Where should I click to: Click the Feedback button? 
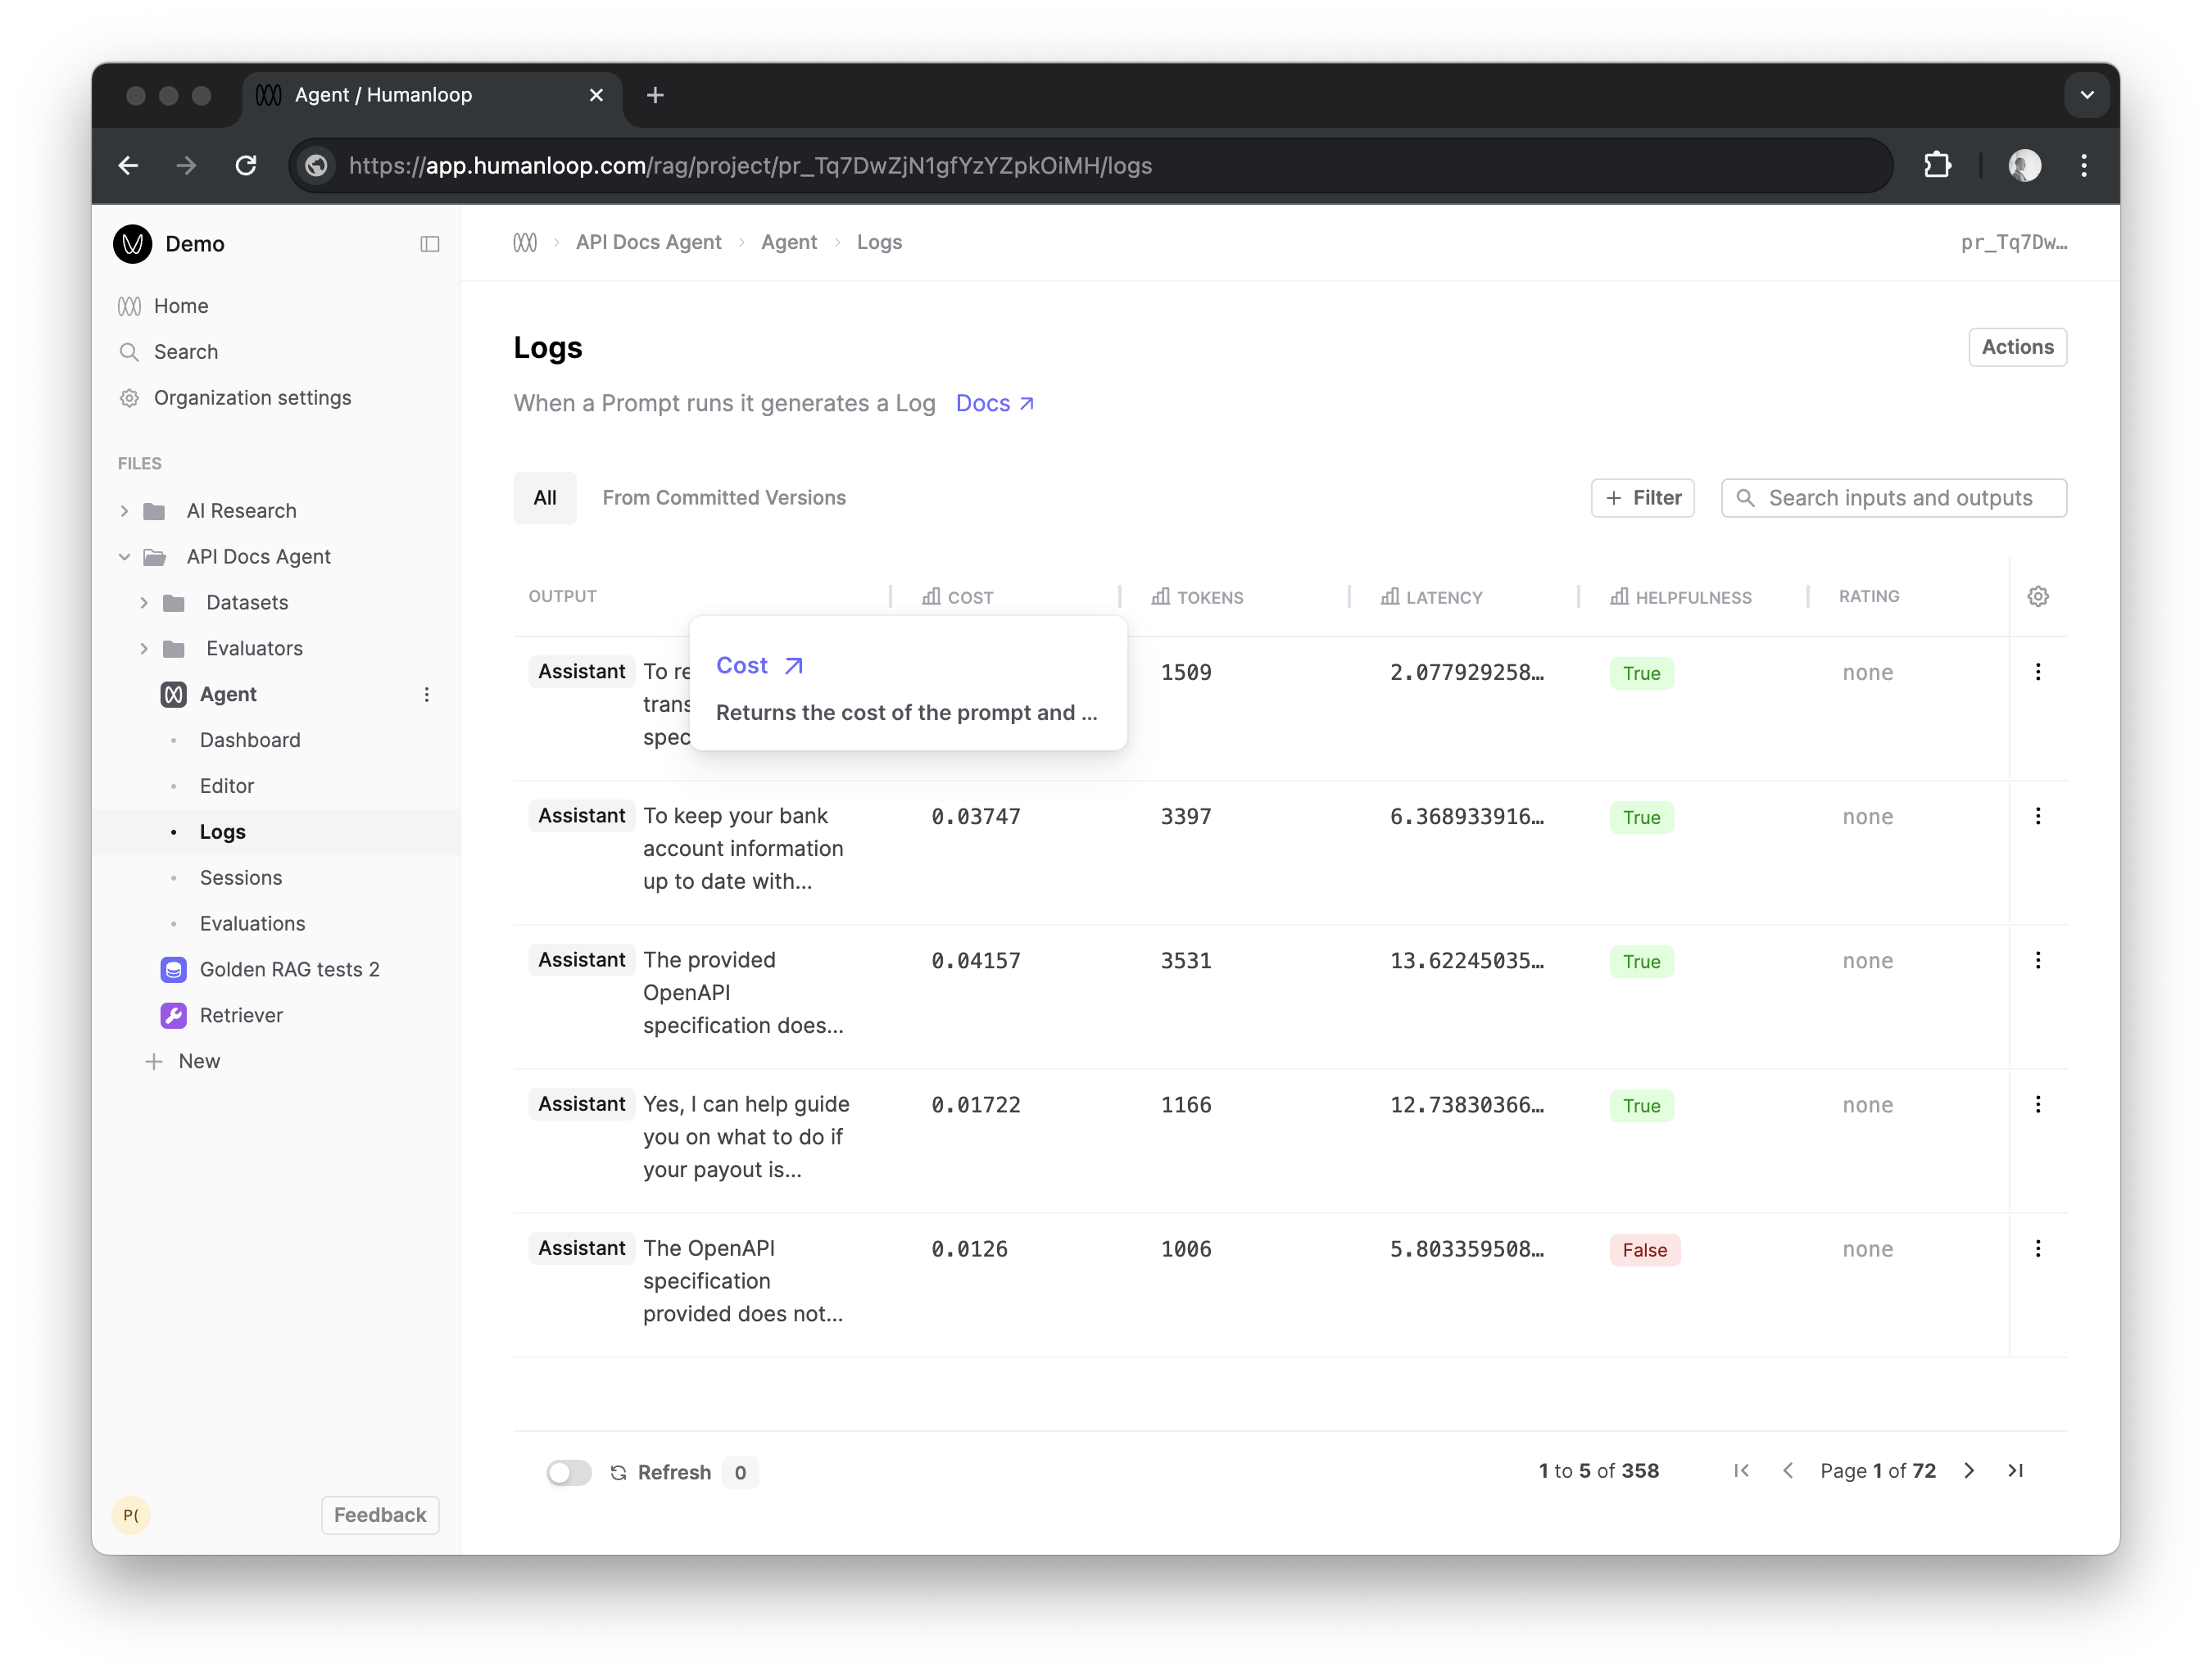click(x=380, y=1515)
